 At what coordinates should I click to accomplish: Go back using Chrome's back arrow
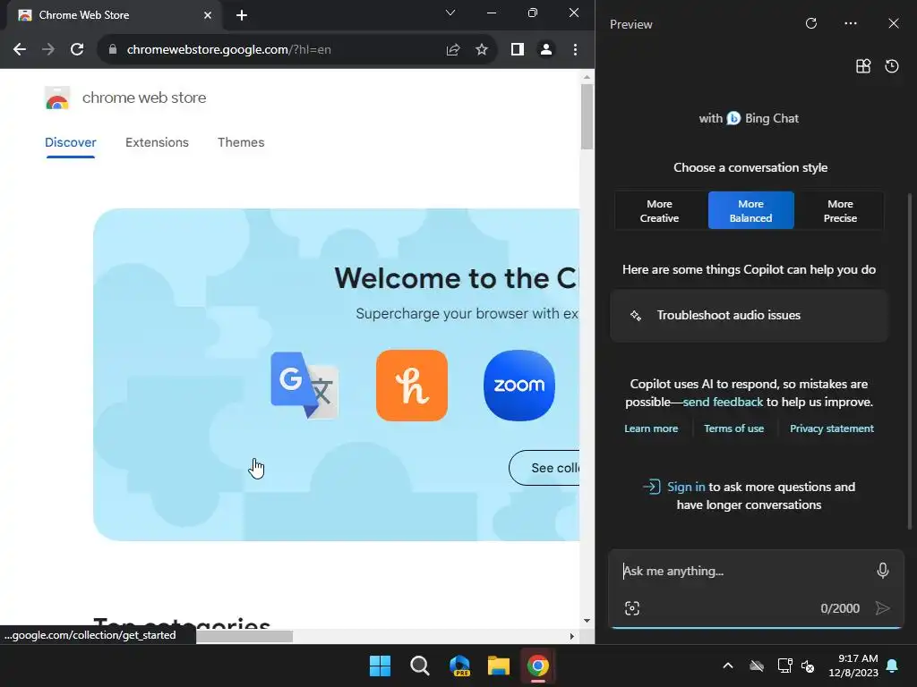20,50
